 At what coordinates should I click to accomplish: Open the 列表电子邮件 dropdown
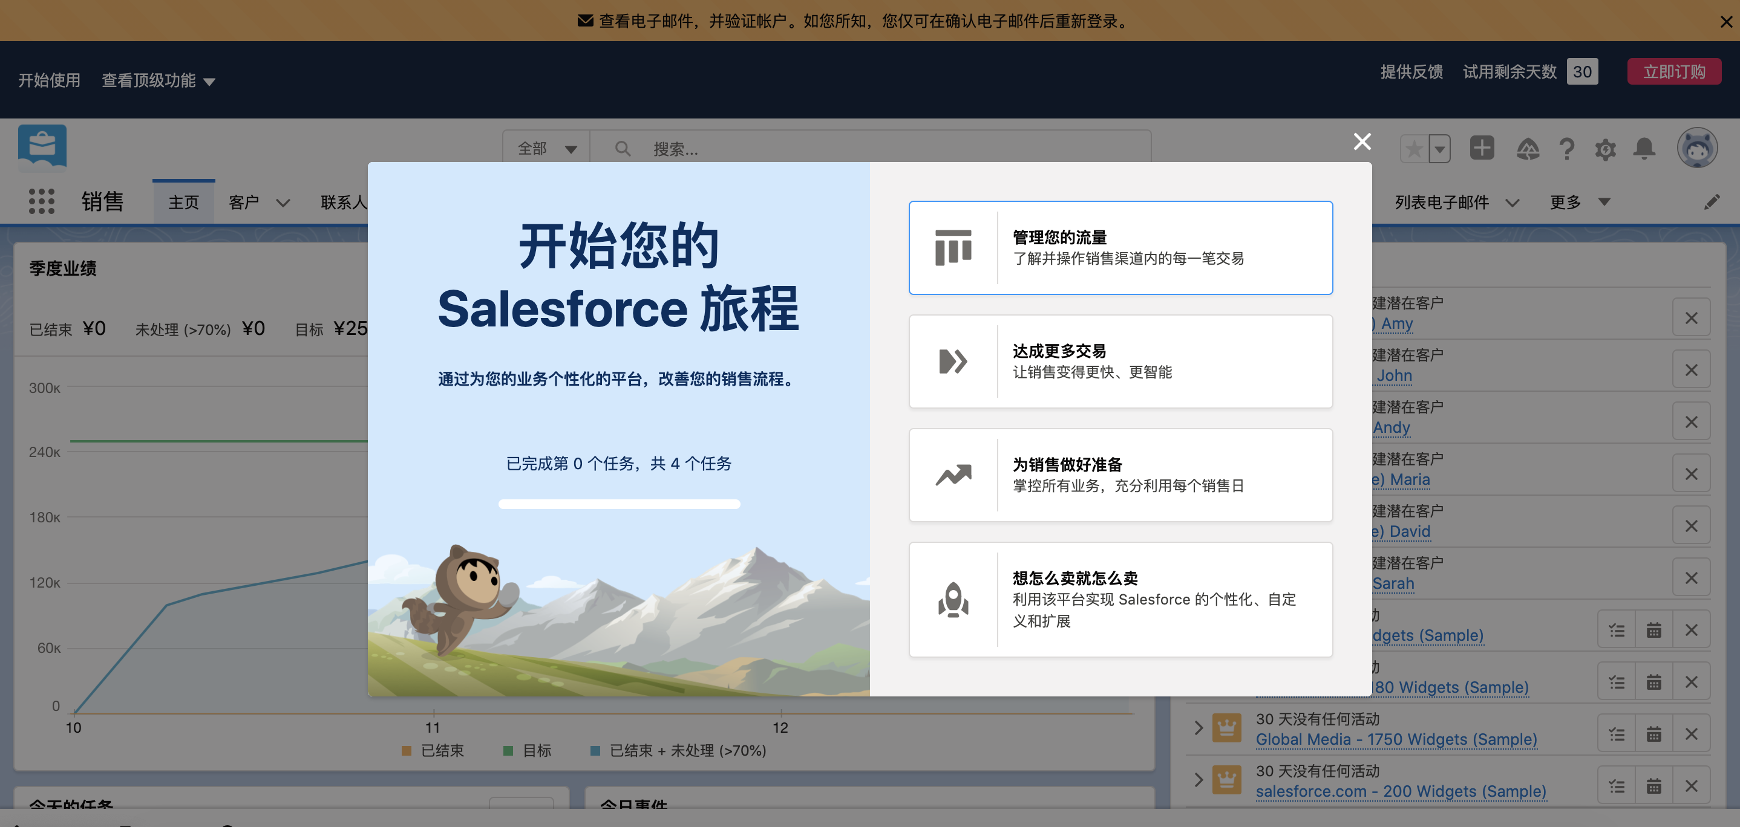(1513, 201)
